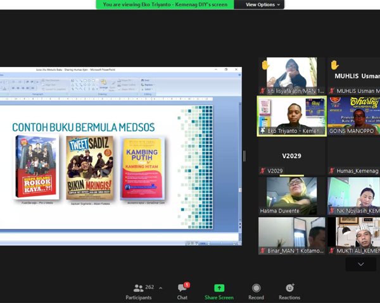Select the Hasma Duwente video tile
The image size is (380, 303).
click(x=292, y=195)
